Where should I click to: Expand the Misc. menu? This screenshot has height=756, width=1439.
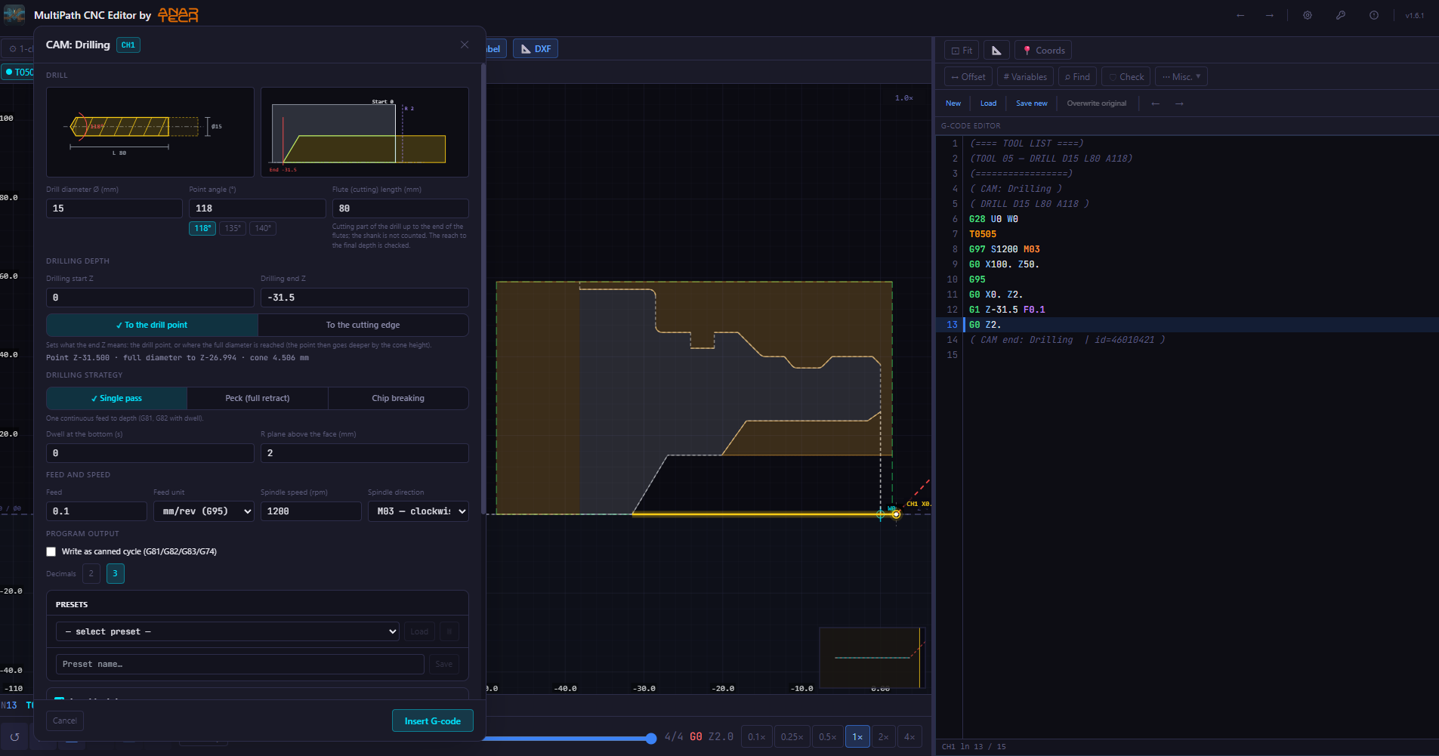[1181, 77]
